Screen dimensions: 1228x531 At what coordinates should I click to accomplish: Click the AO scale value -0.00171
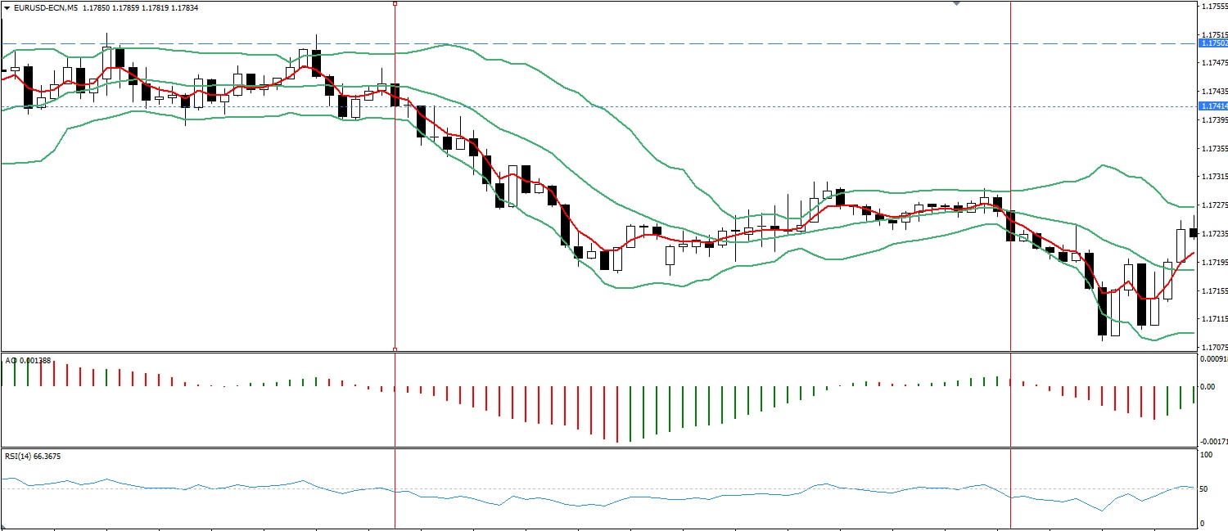click(1213, 442)
